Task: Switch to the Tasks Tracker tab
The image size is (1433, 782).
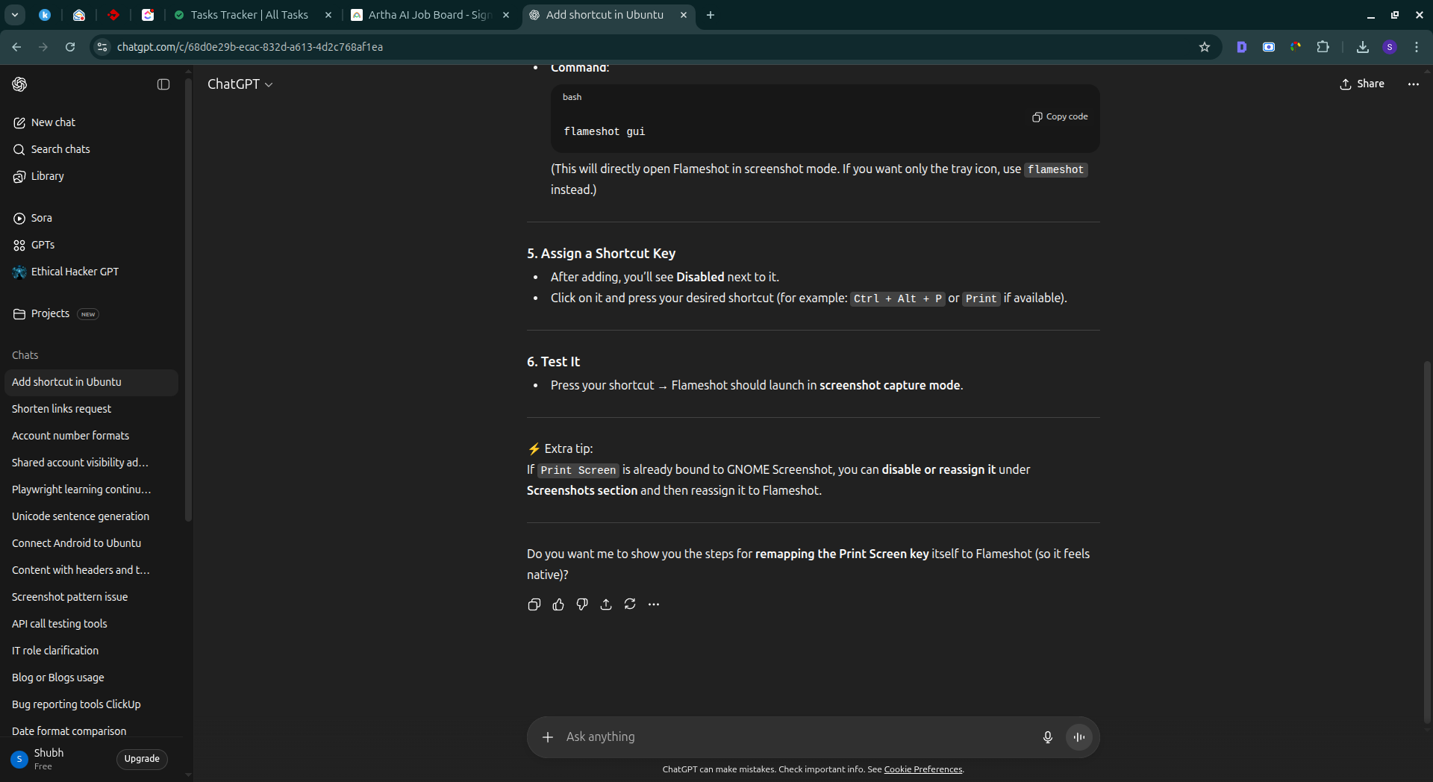Action: (246, 15)
